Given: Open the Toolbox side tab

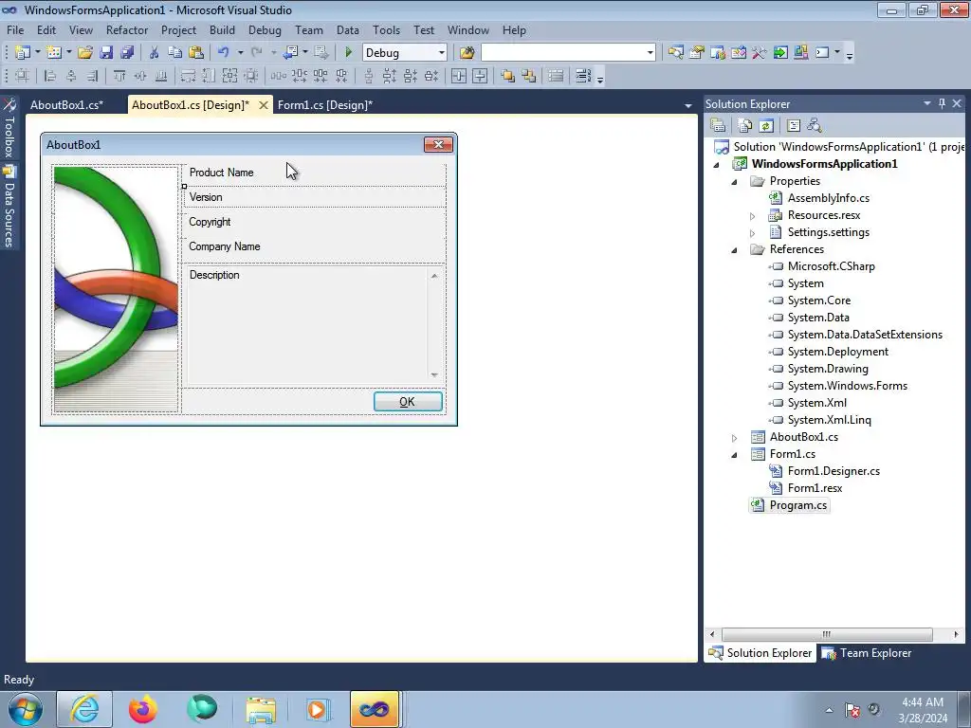Looking at the screenshot, I should point(9,129).
